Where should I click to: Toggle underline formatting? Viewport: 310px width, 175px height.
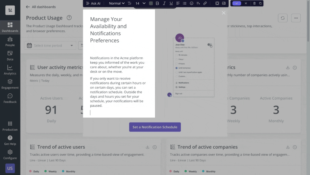171,3
